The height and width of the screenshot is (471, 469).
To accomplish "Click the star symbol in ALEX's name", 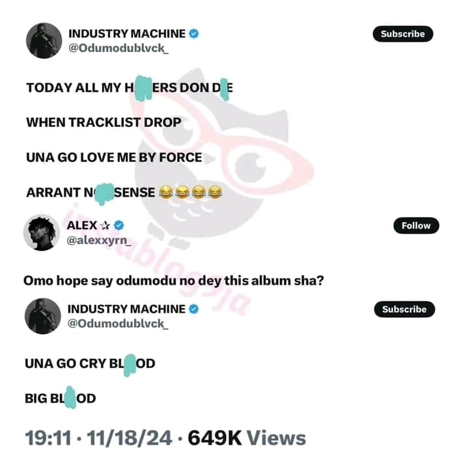I will pos(105,225).
